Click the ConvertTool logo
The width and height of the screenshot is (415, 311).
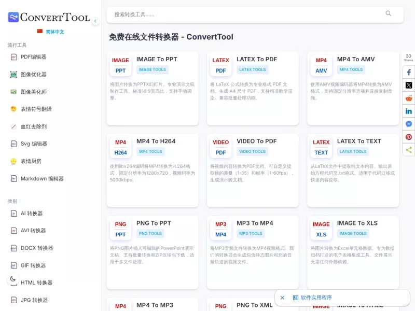tap(49, 17)
